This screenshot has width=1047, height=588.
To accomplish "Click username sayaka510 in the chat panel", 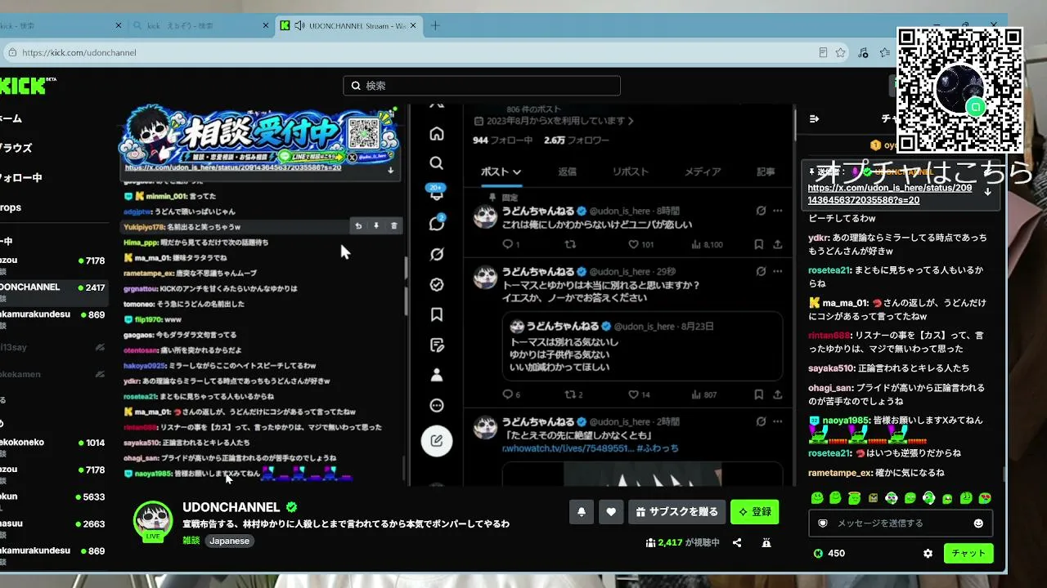I will pyautogui.click(x=829, y=368).
